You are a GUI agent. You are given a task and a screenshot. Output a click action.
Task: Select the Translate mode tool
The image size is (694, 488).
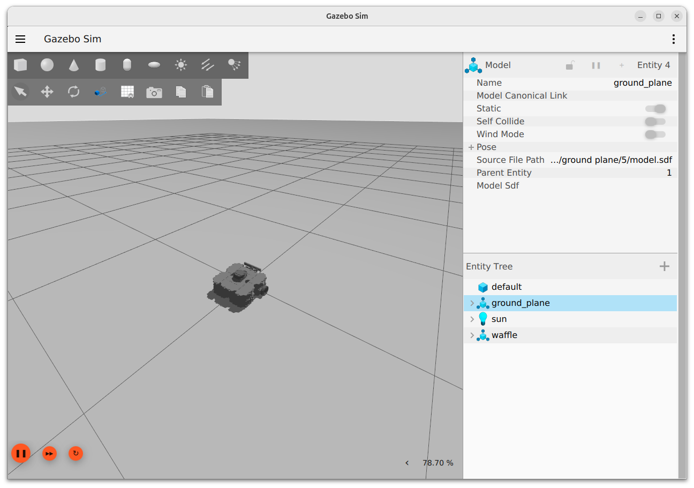(47, 92)
